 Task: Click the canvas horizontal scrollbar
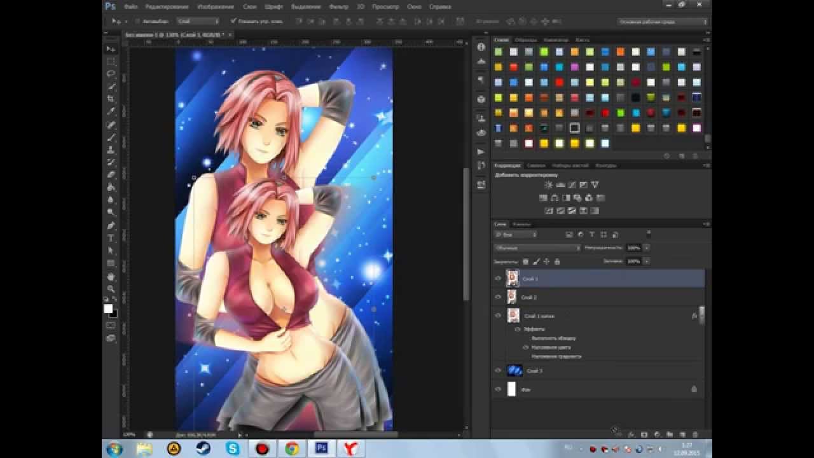click(x=355, y=434)
